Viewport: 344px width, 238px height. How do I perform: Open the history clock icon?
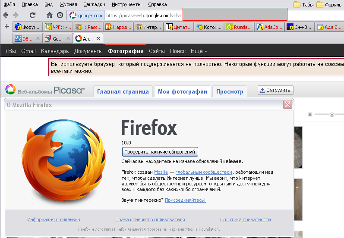[60, 15]
